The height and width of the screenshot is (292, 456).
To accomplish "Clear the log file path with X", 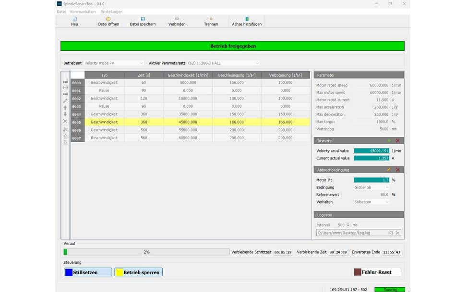I will [x=397, y=233].
